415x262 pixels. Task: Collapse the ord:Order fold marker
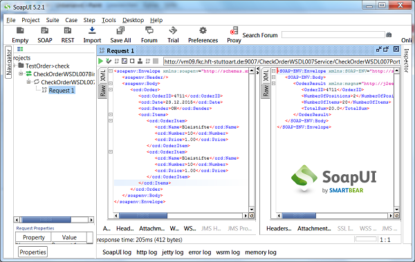[x=111, y=89]
